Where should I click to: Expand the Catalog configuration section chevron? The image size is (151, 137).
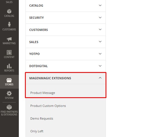(100, 5)
